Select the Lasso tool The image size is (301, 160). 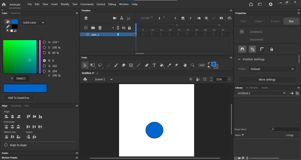(100, 65)
